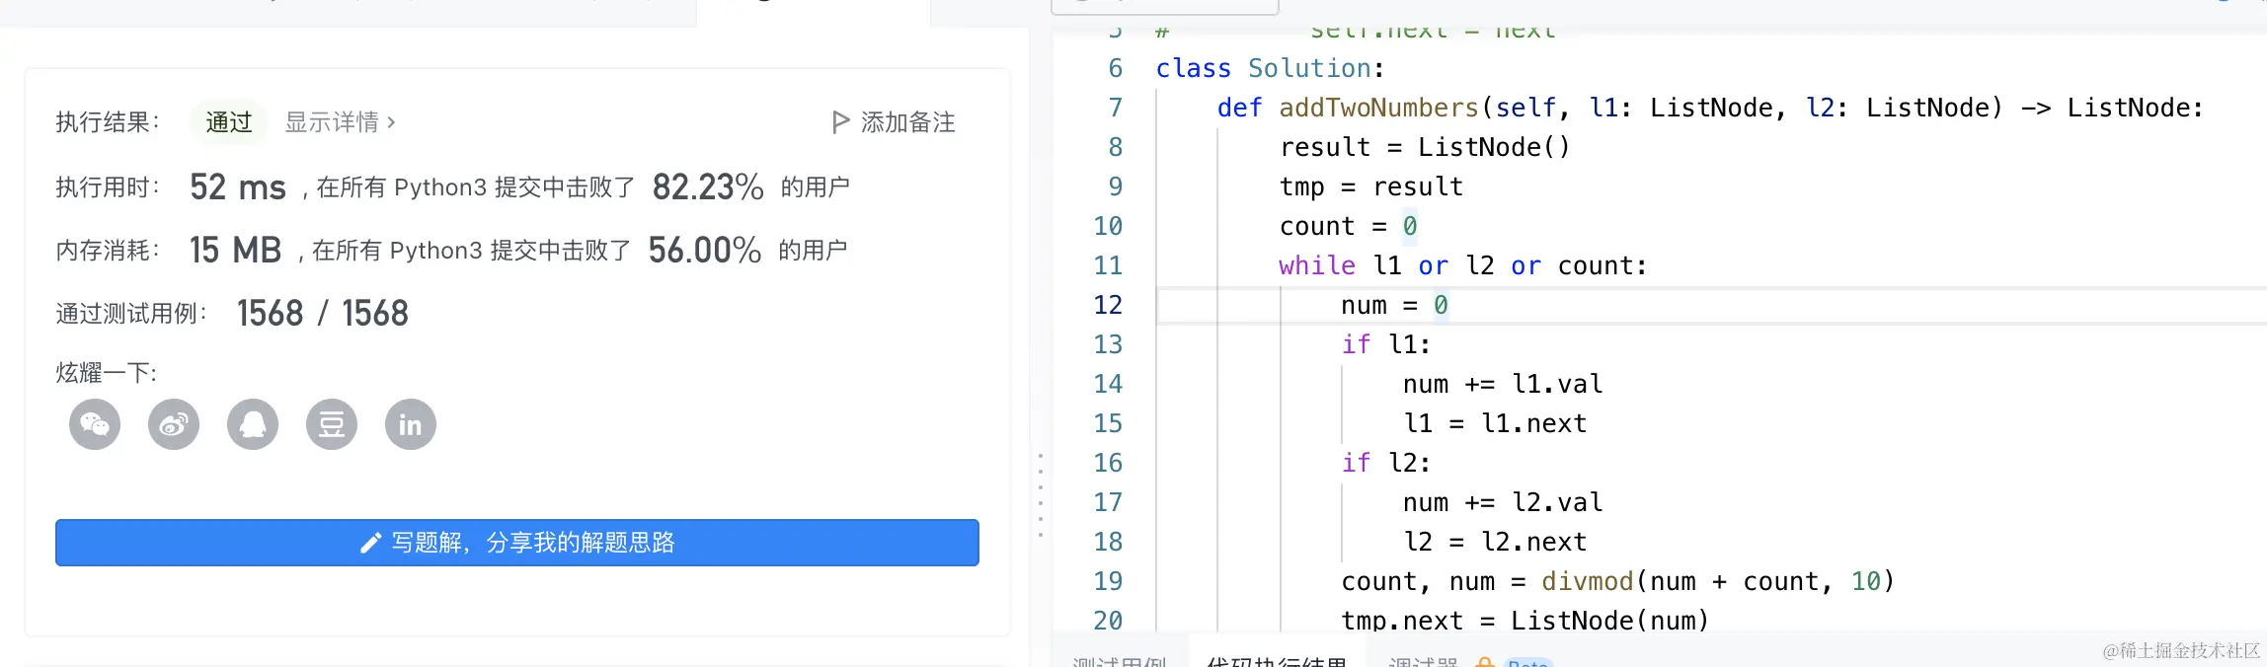Click the flag icon beside 添加备注

(x=840, y=121)
